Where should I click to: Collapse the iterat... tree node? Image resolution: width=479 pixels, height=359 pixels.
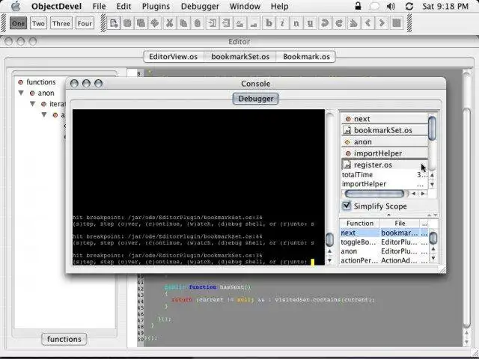pos(33,104)
